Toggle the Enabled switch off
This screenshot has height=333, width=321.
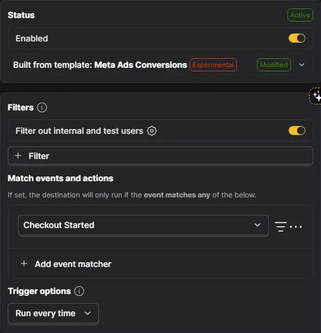pyautogui.click(x=297, y=38)
